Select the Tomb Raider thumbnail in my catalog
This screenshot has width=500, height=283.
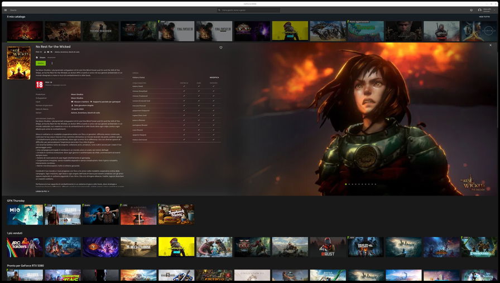(100, 31)
